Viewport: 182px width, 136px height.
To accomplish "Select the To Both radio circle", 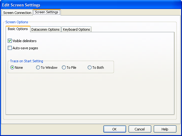I will click(x=89, y=67).
